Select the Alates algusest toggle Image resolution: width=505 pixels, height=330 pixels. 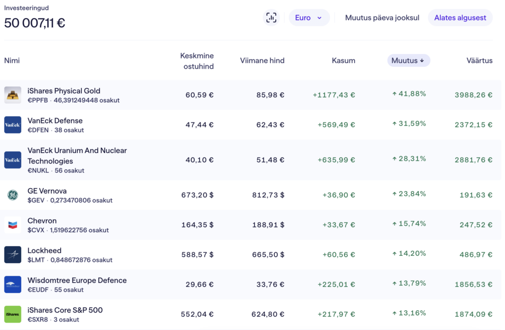click(x=460, y=18)
